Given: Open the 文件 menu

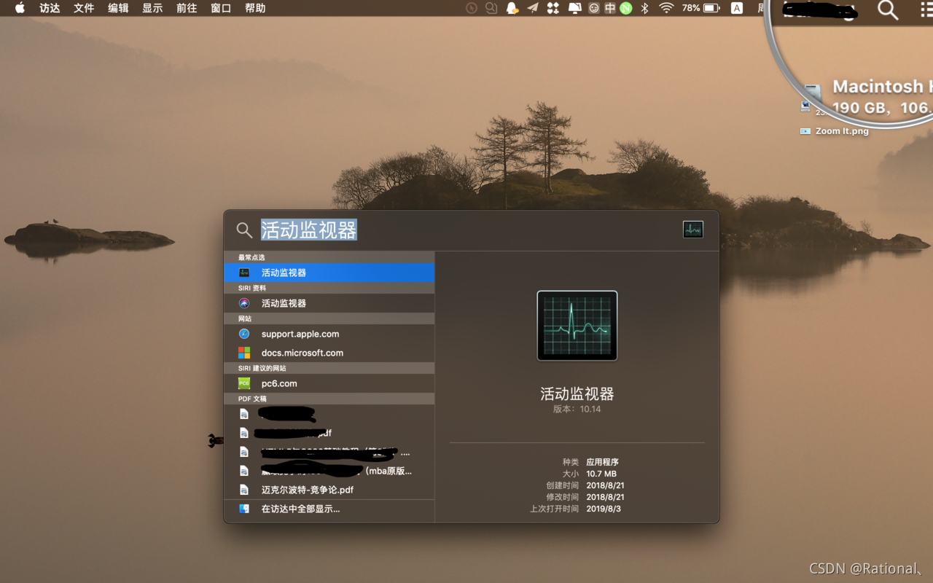Looking at the screenshot, I should pos(84,8).
